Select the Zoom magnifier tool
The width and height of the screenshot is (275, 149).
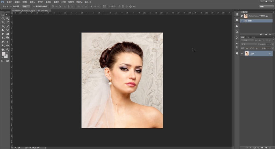pos(8,49)
